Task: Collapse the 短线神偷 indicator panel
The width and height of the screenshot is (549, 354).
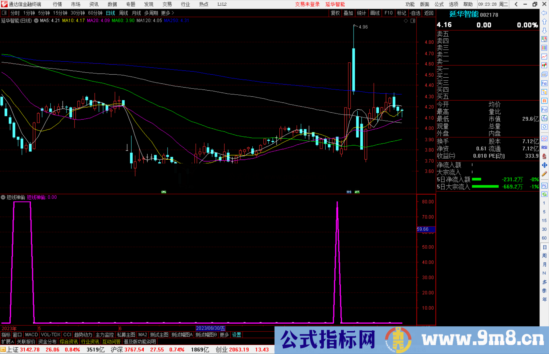Action: click(x=3, y=197)
